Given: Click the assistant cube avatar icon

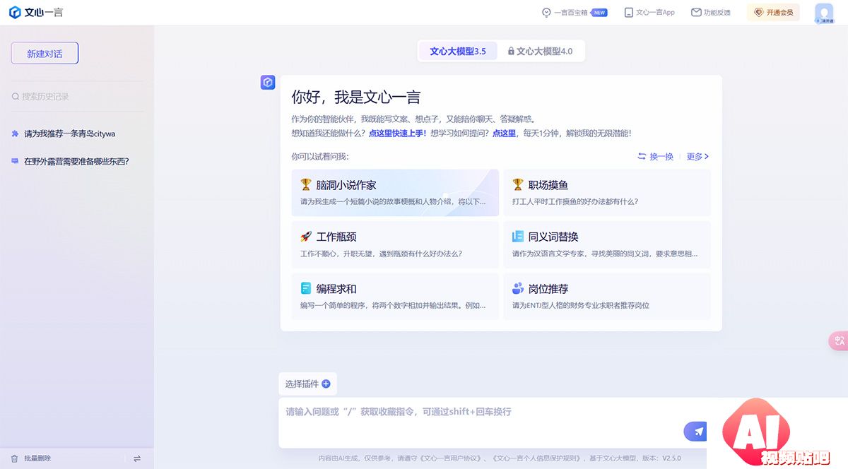Looking at the screenshot, I should (x=268, y=83).
